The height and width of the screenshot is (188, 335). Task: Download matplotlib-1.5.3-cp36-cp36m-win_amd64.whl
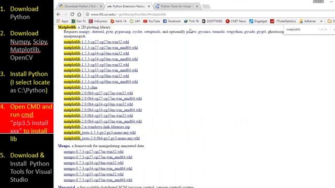100,81
